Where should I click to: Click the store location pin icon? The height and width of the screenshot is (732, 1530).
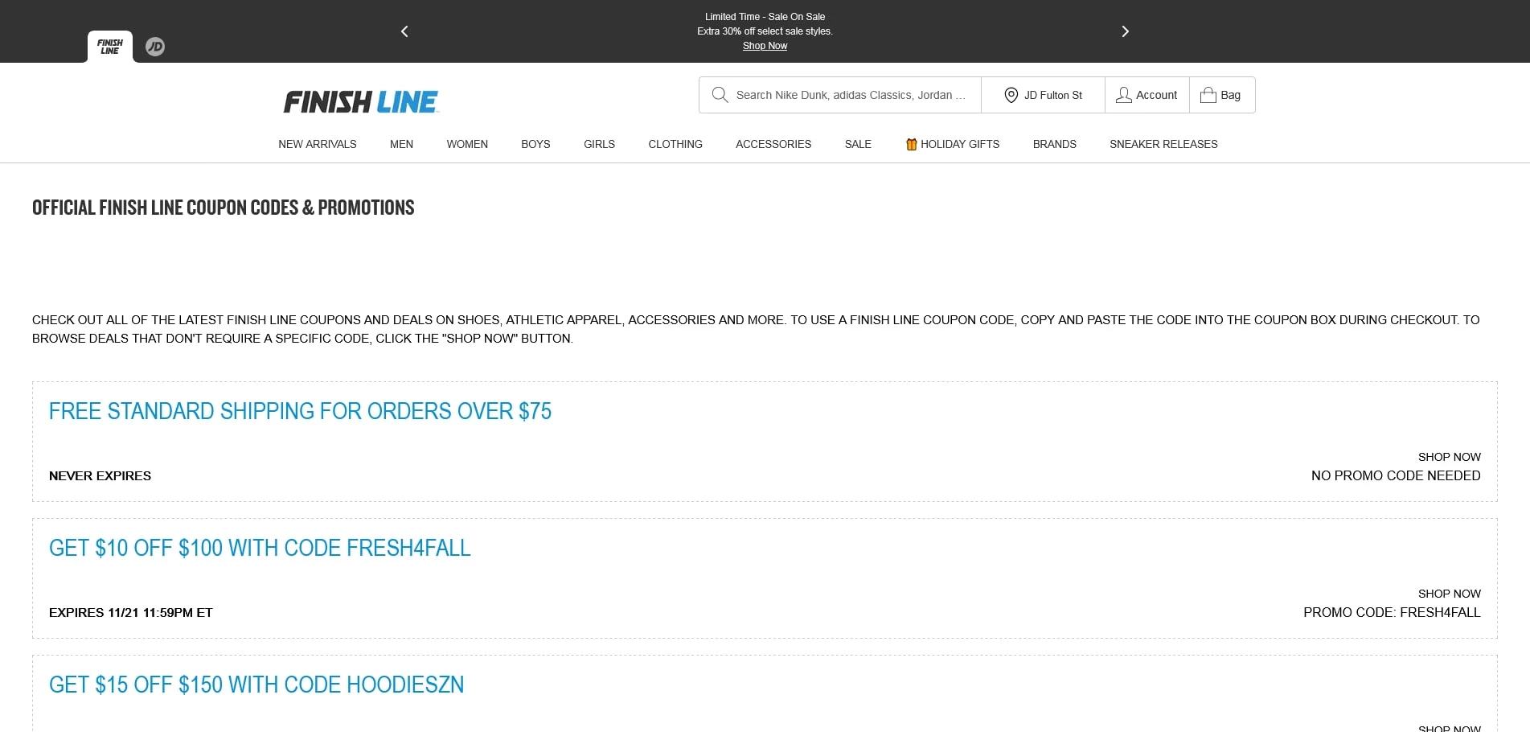pos(1011,95)
